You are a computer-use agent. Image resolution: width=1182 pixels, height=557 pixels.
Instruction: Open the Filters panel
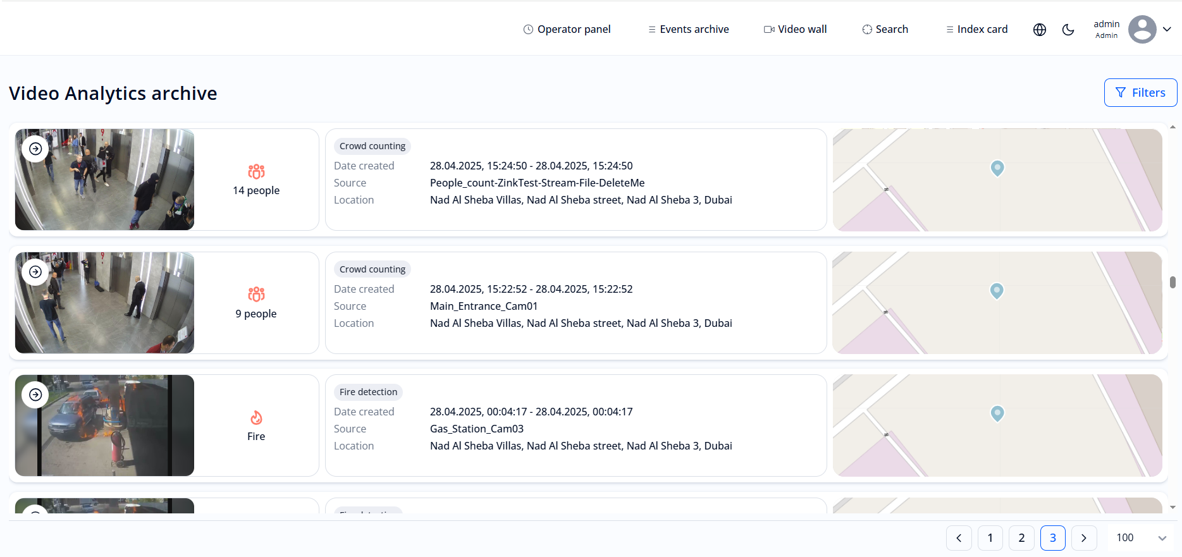(x=1140, y=93)
